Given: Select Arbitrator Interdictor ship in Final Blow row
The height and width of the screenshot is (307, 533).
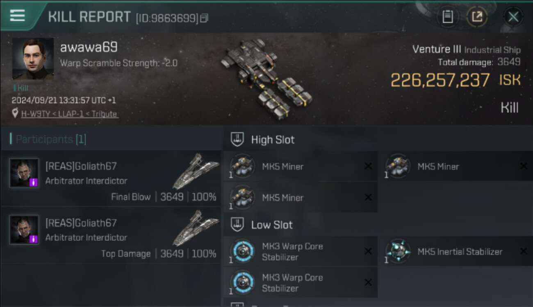Looking at the screenshot, I should point(195,172).
